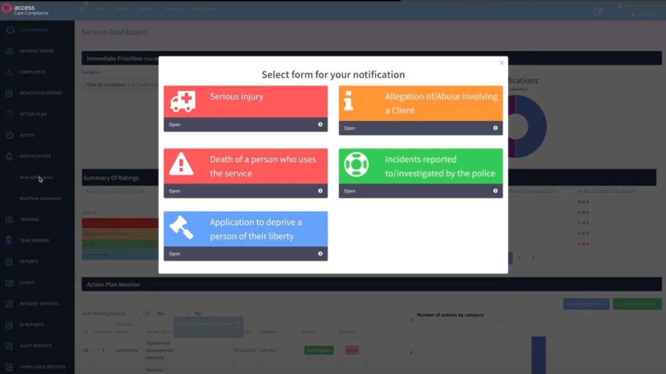Select No for Hide Pending Actions
Screen dimensions: 666x374
click(x=184, y=313)
